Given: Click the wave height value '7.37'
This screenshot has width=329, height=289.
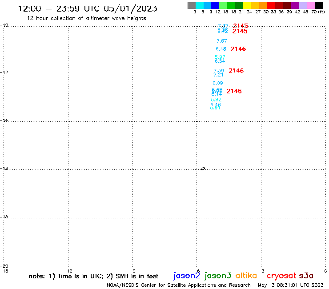Looking at the screenshot, I should click(223, 26).
